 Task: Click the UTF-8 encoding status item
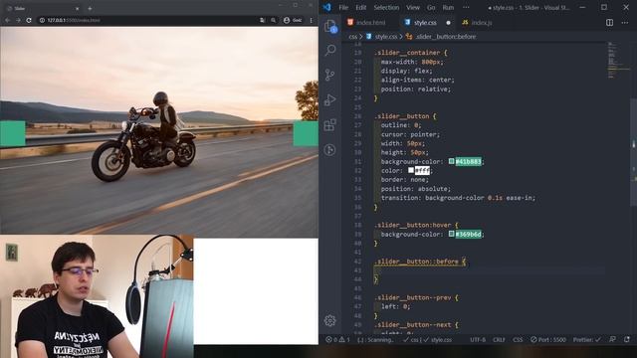coord(478,340)
